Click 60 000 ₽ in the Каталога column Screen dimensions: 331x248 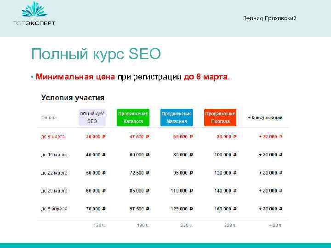point(139,155)
